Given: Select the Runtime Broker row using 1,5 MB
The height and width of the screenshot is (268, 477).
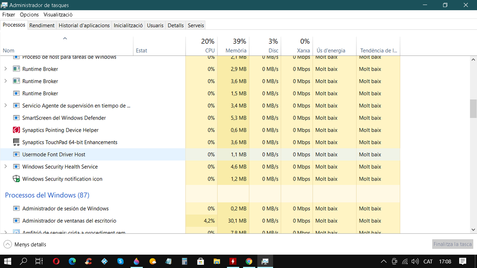Looking at the screenshot, I should click(x=200, y=93).
